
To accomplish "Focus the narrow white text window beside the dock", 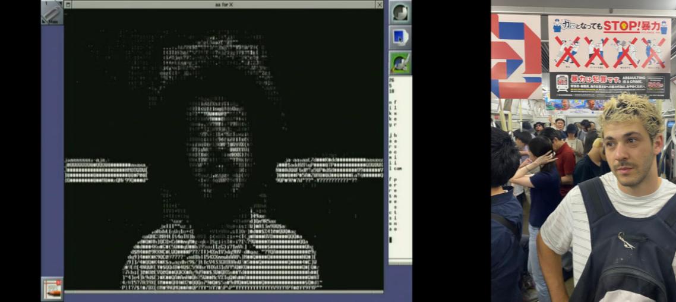I will click(400, 170).
